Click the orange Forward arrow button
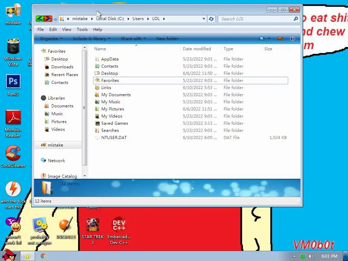 48,19
